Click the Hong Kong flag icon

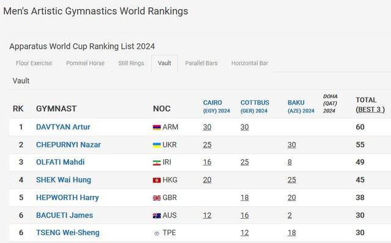pyautogui.click(x=156, y=180)
